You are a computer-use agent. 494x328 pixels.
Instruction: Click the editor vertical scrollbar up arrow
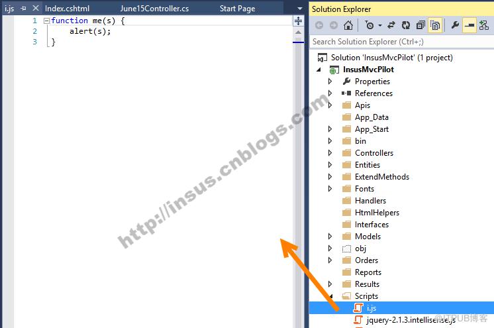298,32
